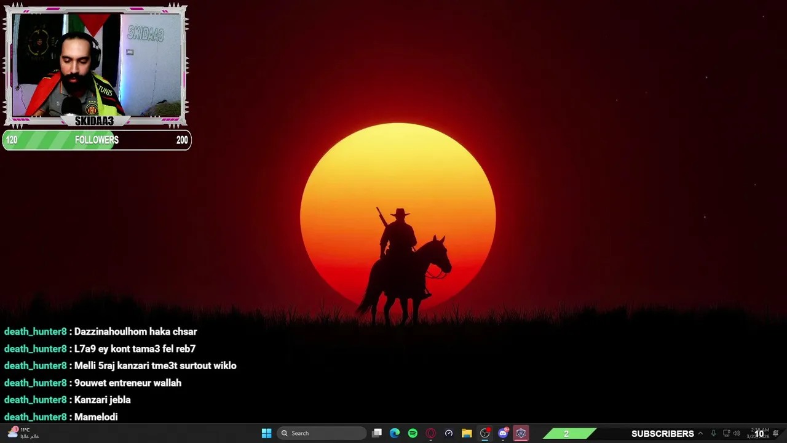Screen dimensions: 787x443
Task: Open Spotify from the taskbar
Action: coord(413,433)
